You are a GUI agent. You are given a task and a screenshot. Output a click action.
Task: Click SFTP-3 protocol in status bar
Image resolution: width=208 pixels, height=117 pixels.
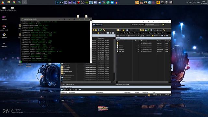(x=155, y=95)
